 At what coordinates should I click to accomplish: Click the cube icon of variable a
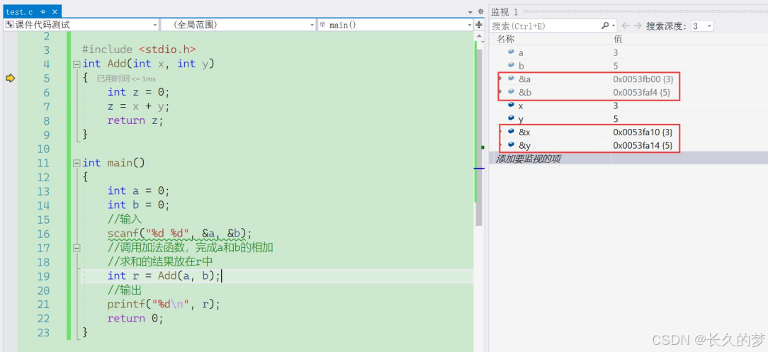(x=512, y=52)
